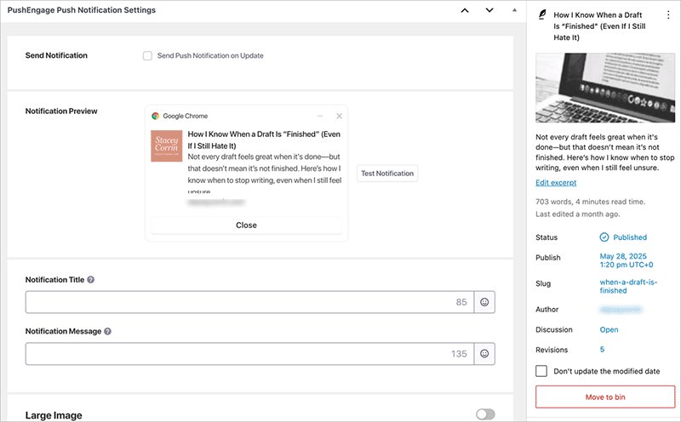
Task: Check Don't update the modified date
Action: pos(541,371)
